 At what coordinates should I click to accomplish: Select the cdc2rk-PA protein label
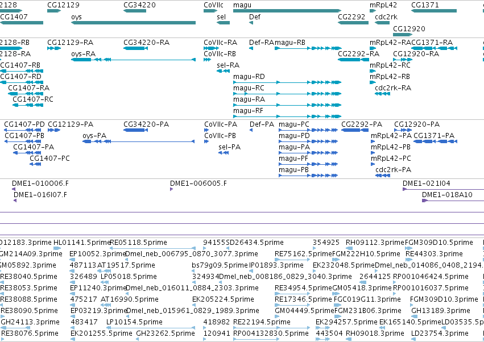393,170
